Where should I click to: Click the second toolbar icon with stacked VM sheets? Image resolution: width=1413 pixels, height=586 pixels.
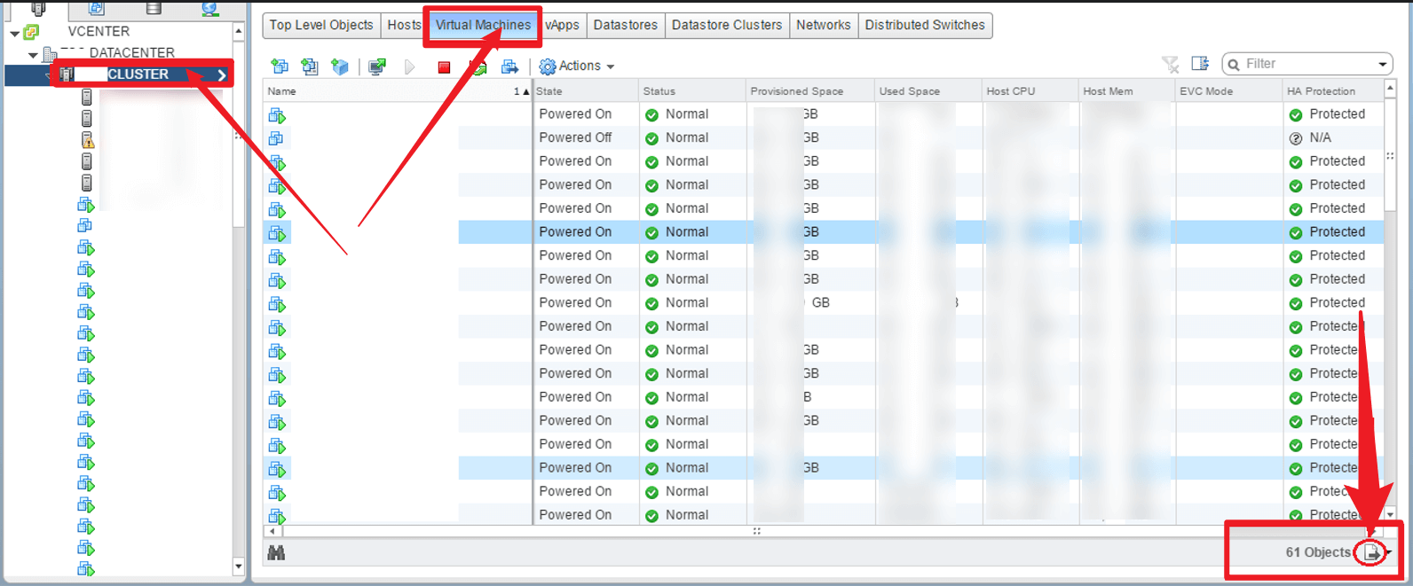point(310,66)
